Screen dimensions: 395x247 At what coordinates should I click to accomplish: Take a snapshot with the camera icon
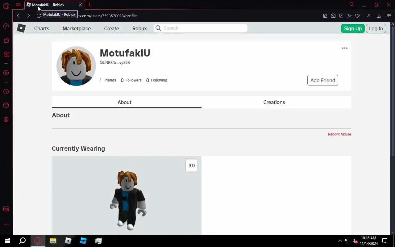click(x=333, y=16)
